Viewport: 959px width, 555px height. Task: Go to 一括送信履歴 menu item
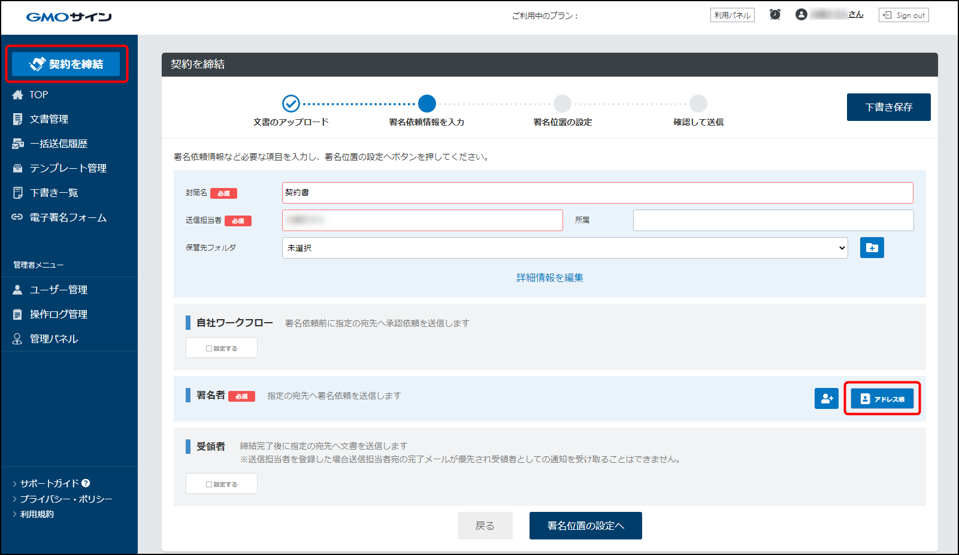[59, 144]
